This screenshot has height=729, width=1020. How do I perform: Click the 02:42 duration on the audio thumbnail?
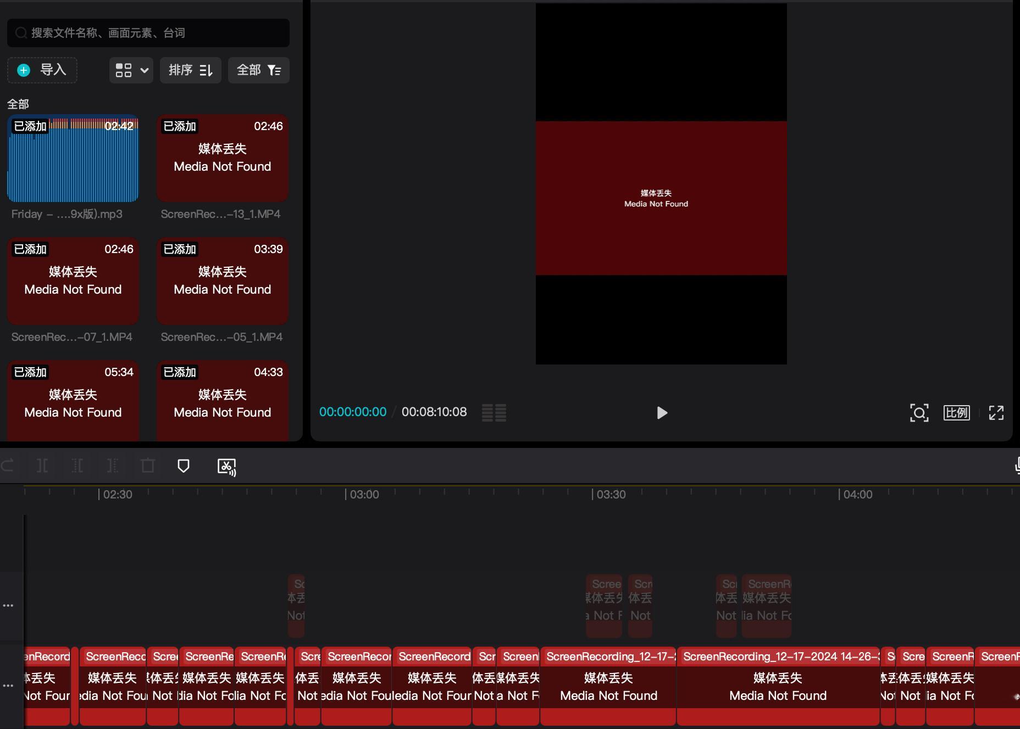point(119,126)
